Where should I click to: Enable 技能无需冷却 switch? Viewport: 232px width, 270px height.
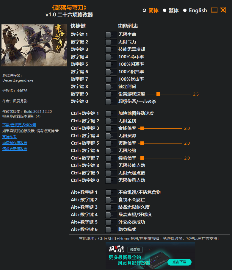point(111,50)
